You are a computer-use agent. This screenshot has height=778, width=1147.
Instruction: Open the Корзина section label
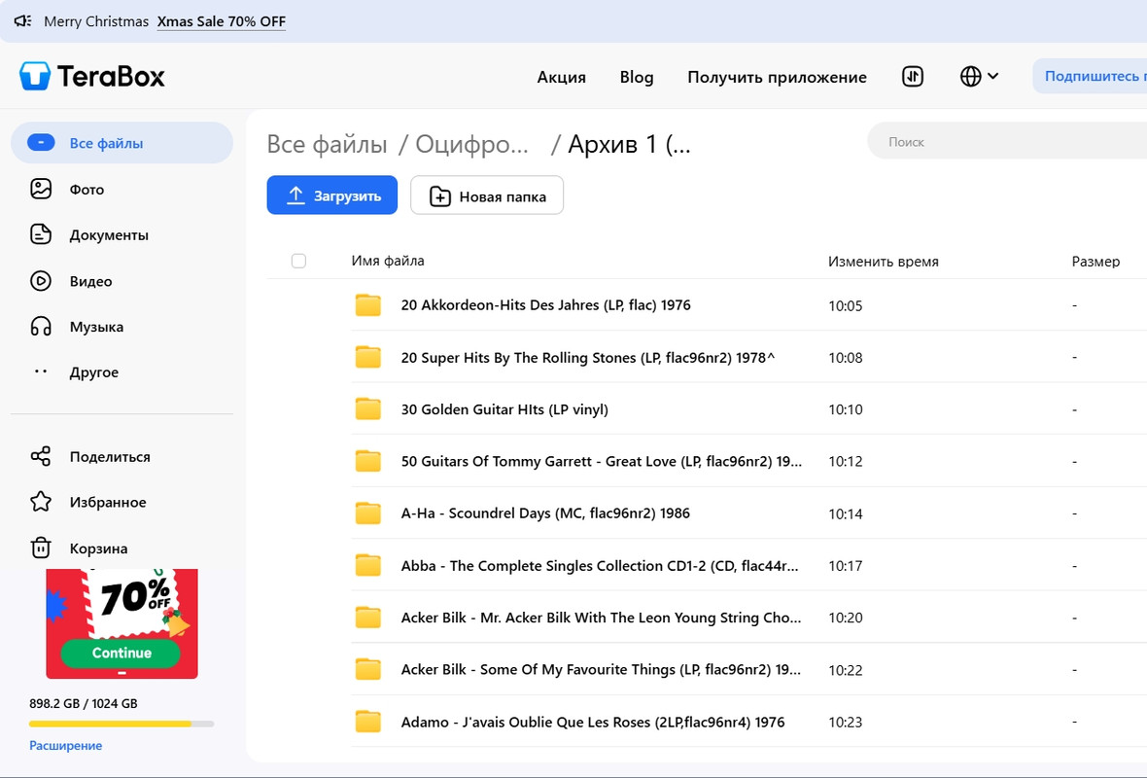[x=99, y=548]
